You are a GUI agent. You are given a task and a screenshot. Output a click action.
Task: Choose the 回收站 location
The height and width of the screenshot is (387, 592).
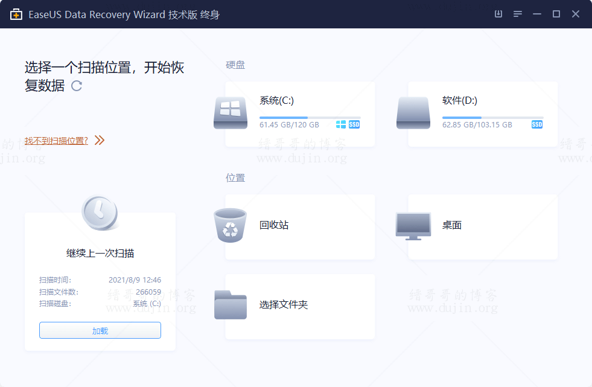300,227
